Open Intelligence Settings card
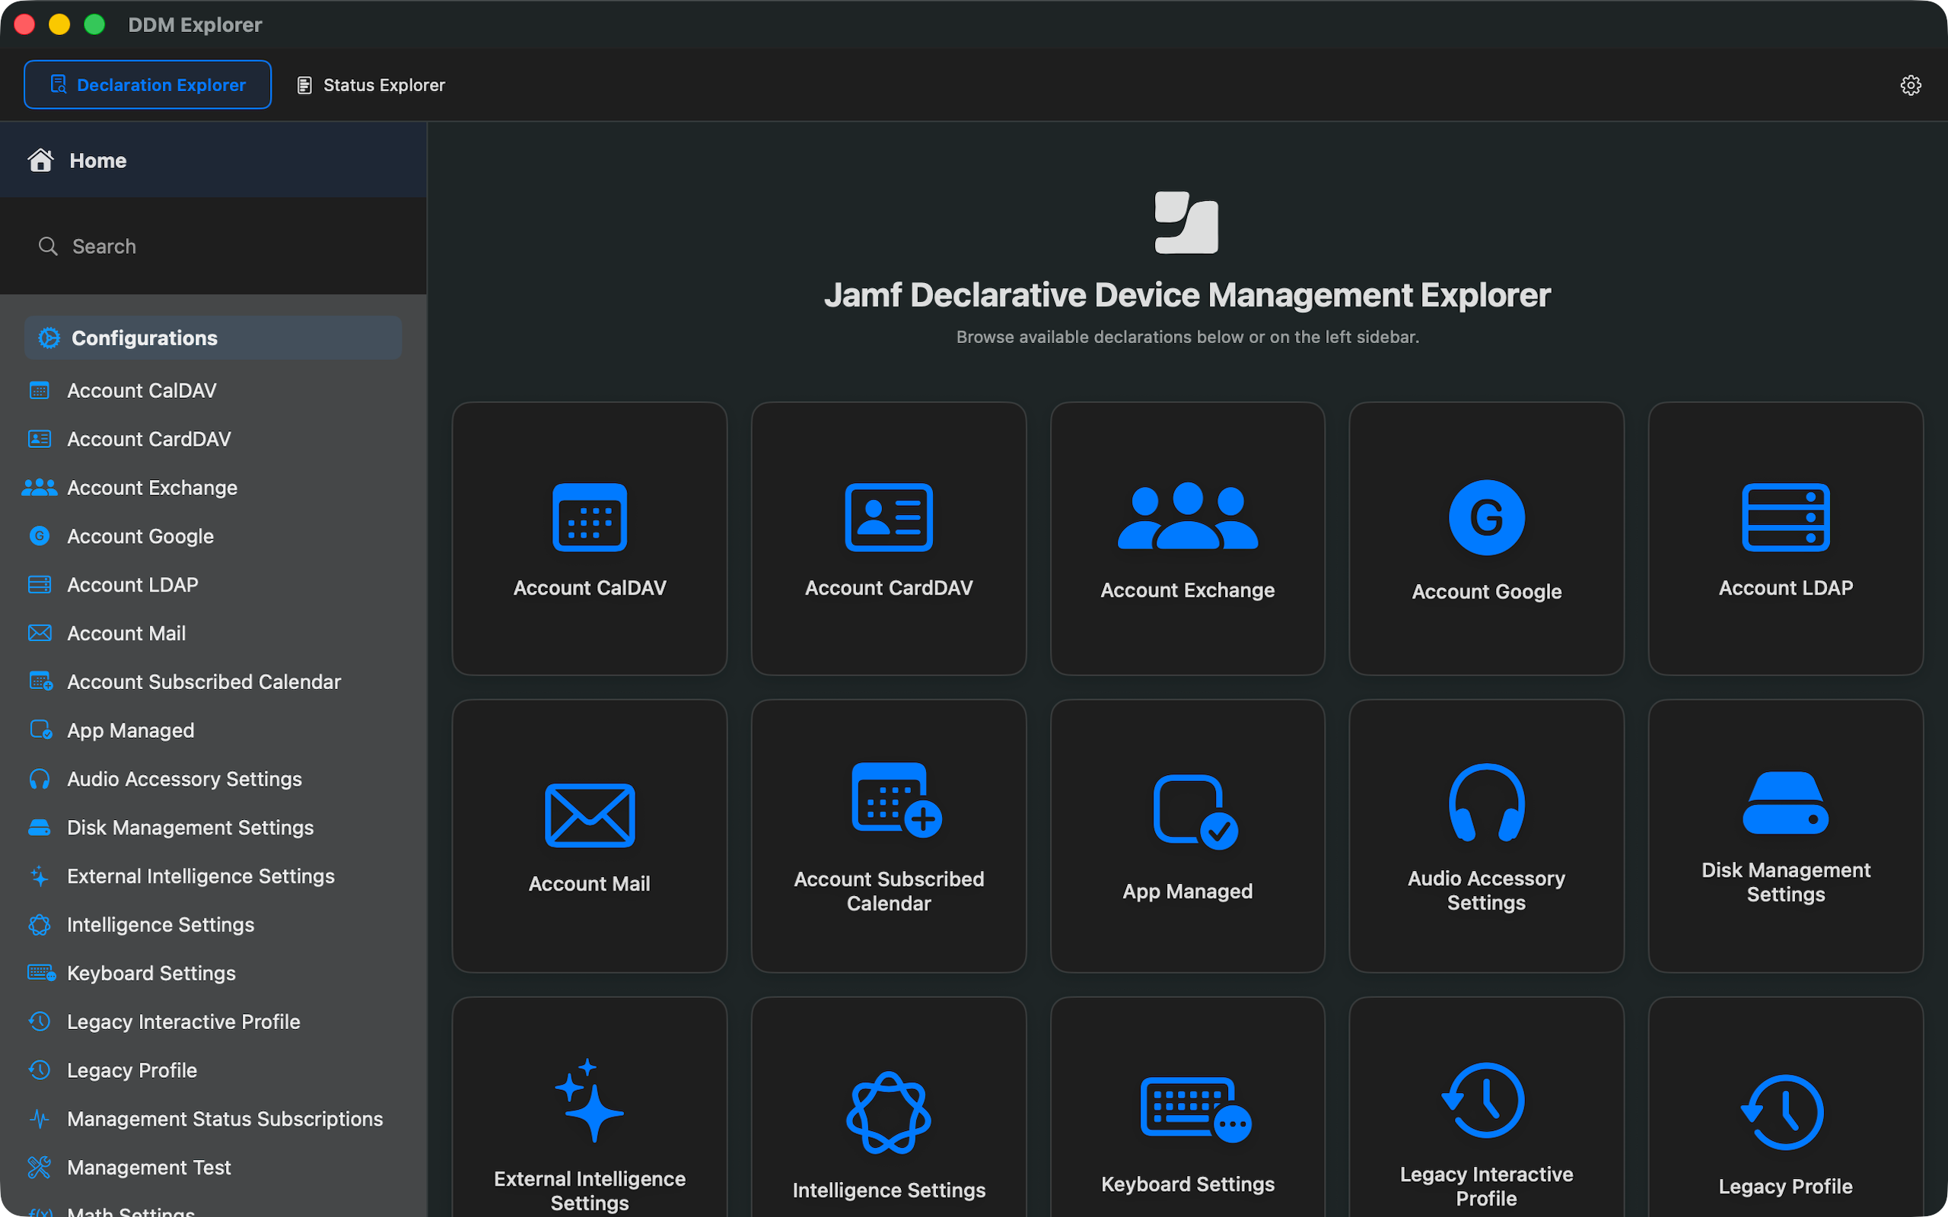Viewport: 1948px width, 1217px height. 889,1107
